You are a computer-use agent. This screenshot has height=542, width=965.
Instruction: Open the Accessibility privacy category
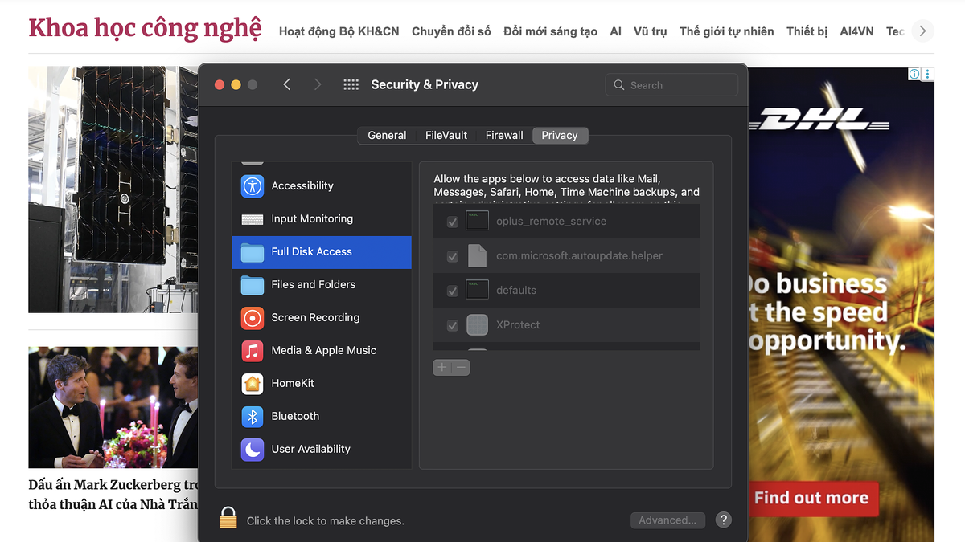(321, 185)
